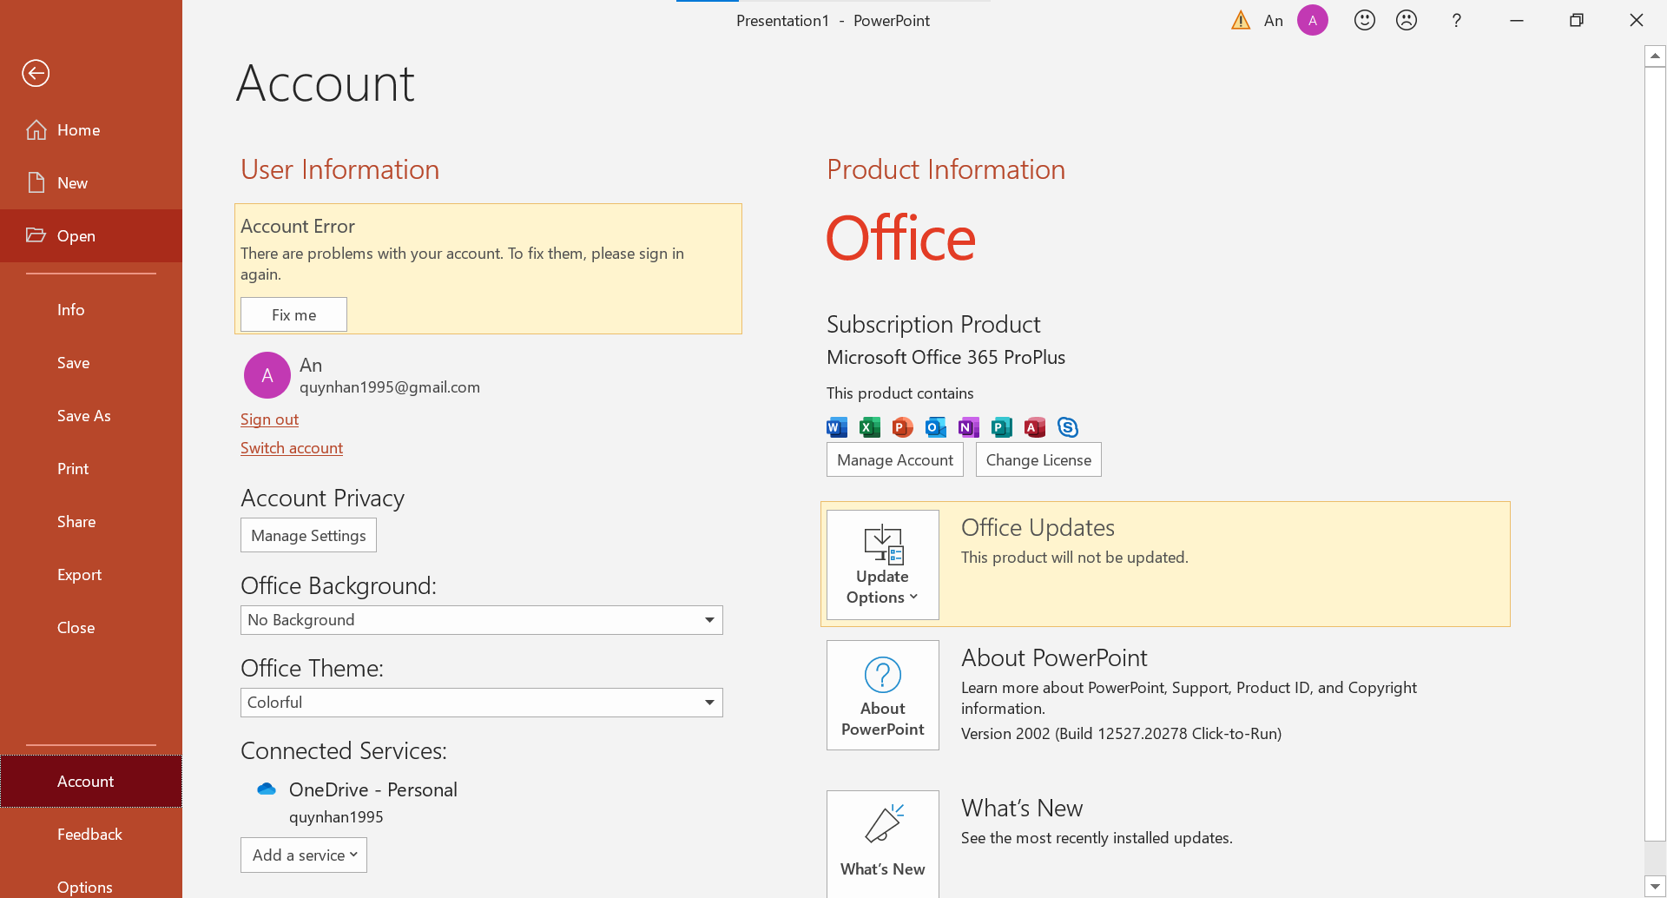The width and height of the screenshot is (1667, 898).
Task: Select Close in the sidebar
Action: point(91,628)
